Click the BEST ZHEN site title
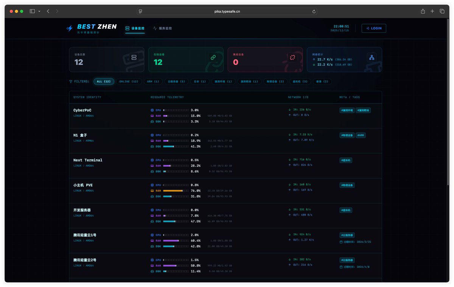The width and height of the screenshot is (454, 287). tap(97, 26)
